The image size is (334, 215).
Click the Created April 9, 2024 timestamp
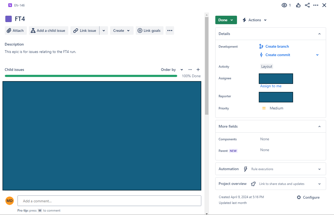coord(241,197)
